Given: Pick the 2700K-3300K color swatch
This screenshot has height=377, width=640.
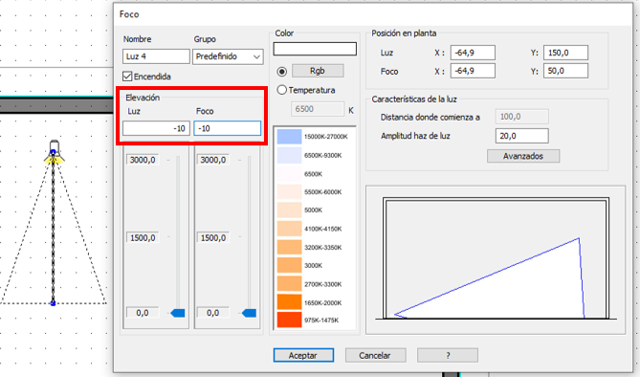Looking at the screenshot, I should coord(290,284).
